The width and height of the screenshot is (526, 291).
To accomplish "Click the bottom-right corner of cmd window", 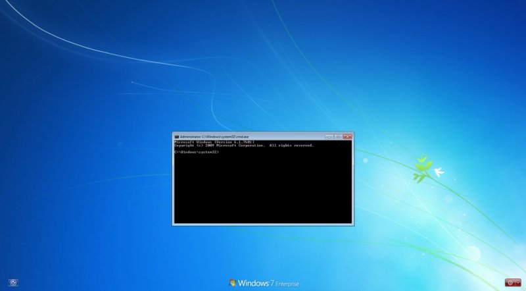I will (x=354, y=225).
